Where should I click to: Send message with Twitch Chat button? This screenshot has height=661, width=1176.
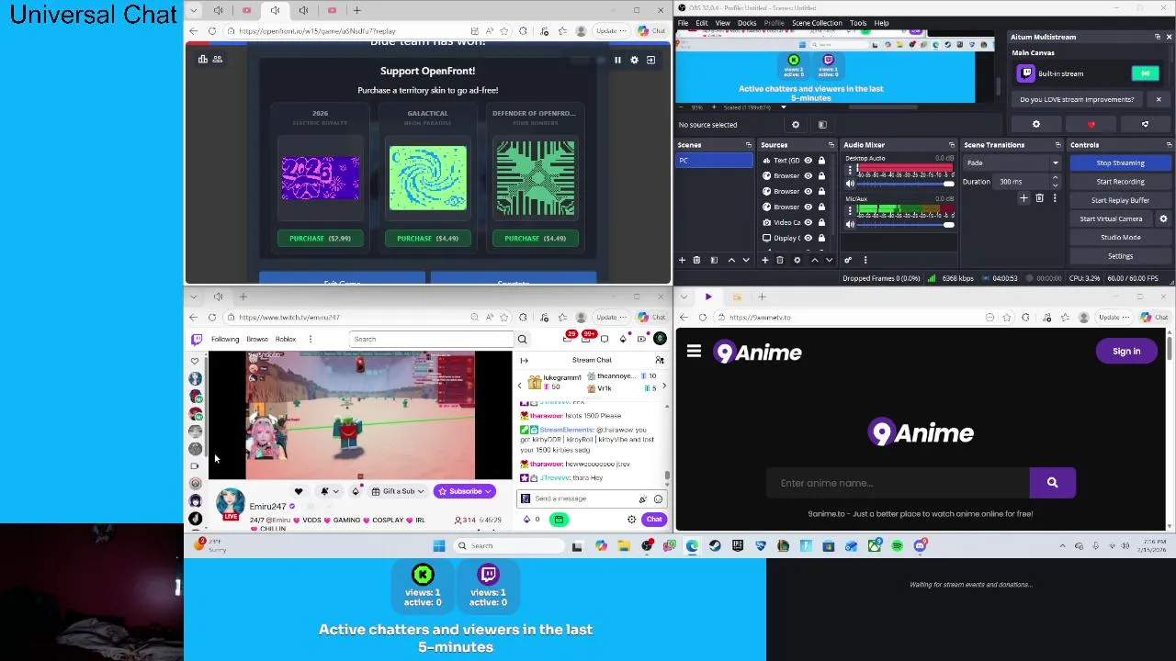pos(653,520)
